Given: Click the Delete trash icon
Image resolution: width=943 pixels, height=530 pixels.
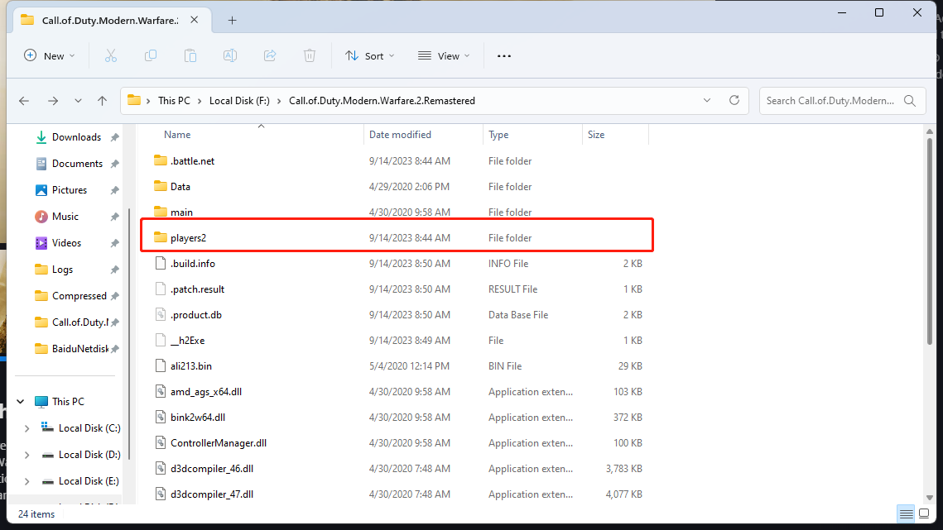Looking at the screenshot, I should 309,56.
